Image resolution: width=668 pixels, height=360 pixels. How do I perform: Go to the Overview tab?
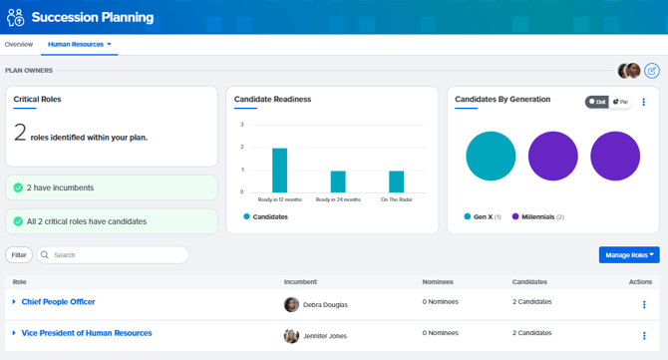tap(19, 44)
